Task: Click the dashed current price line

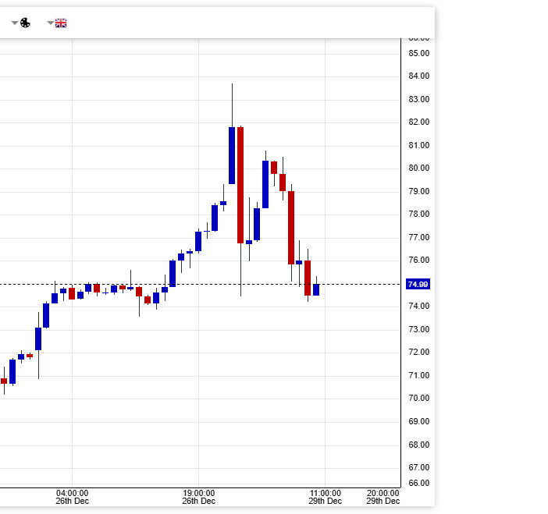Action: 359,284
